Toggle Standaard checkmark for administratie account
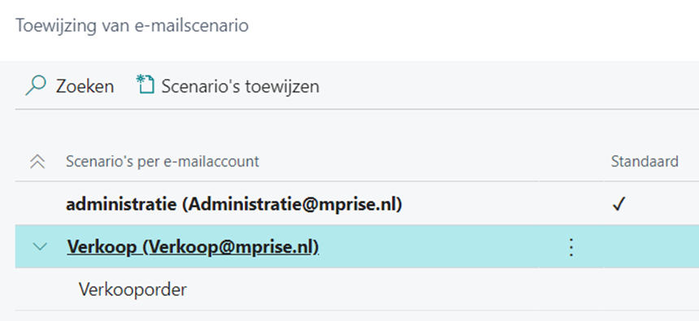Viewport: 699px width, 321px height. click(619, 205)
